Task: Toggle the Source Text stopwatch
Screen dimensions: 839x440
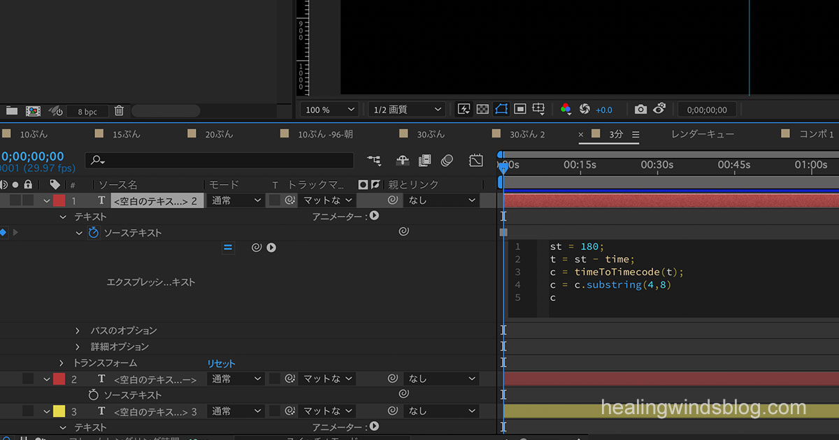Action: [x=94, y=233]
